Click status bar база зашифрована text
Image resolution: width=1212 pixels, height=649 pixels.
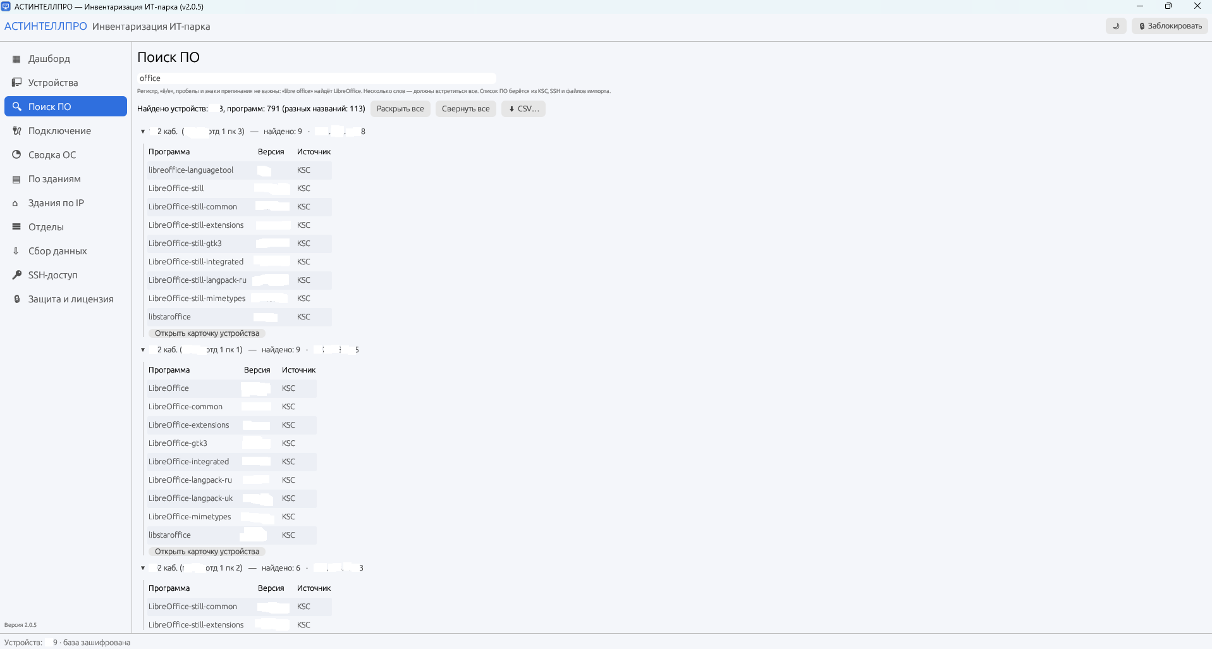97,643
